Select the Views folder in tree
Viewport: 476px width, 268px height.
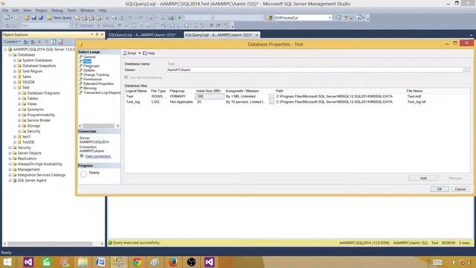click(31, 104)
